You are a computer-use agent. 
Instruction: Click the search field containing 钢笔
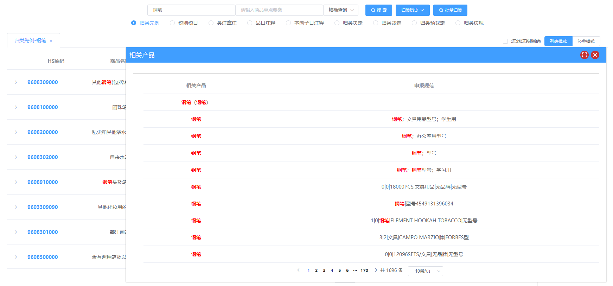point(191,10)
